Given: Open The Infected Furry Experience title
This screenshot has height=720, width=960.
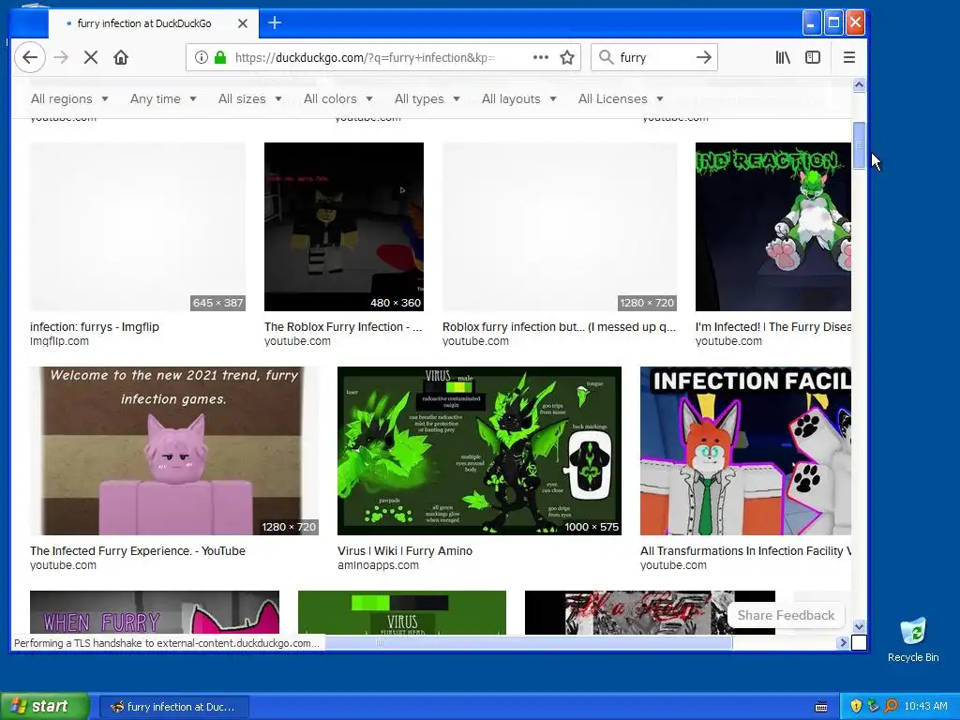Looking at the screenshot, I should (138, 551).
